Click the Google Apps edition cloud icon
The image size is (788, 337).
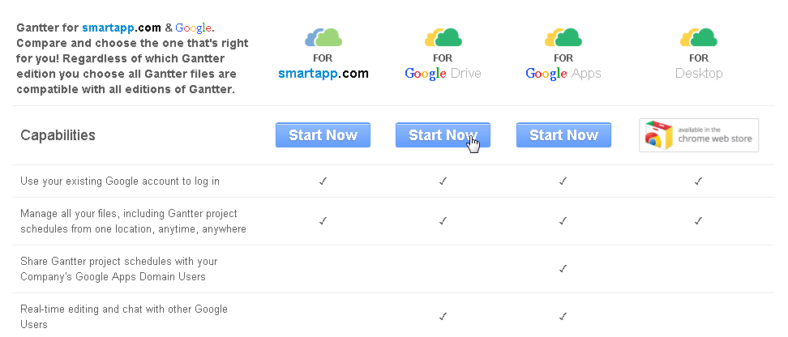[563, 36]
